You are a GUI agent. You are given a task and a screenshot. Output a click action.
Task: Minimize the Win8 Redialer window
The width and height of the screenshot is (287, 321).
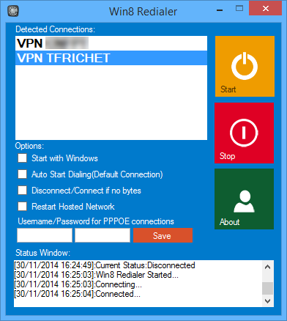pos(220,10)
